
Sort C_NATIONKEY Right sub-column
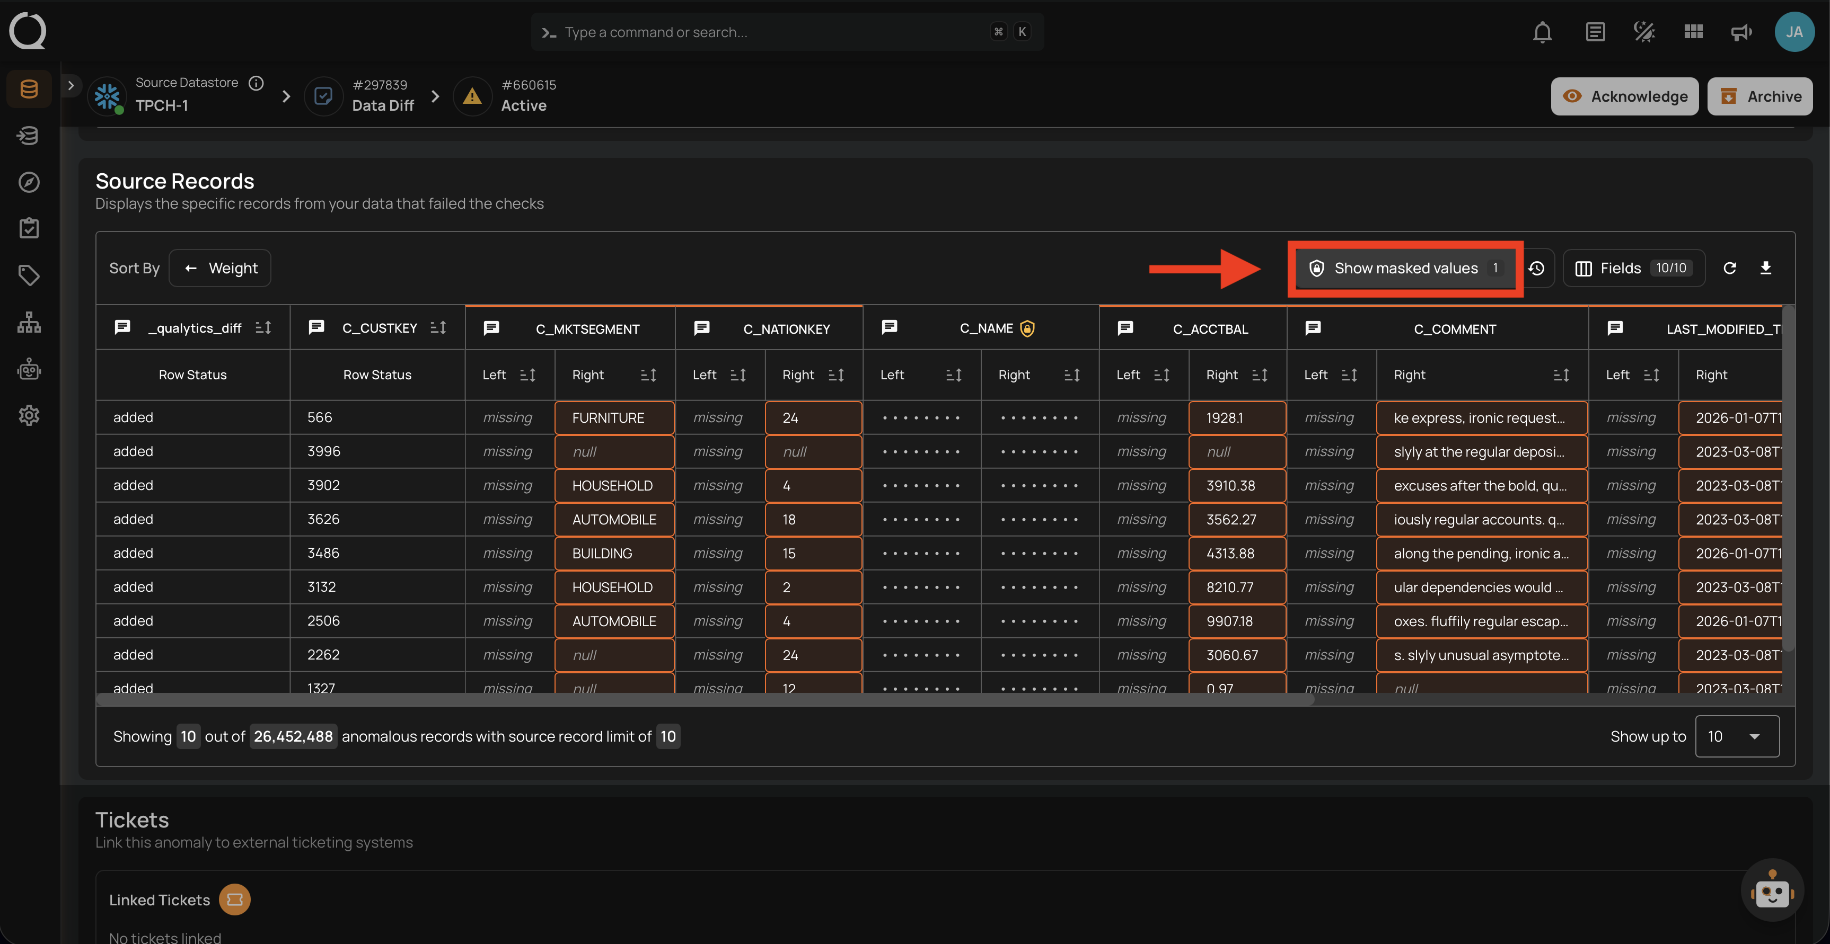point(836,375)
